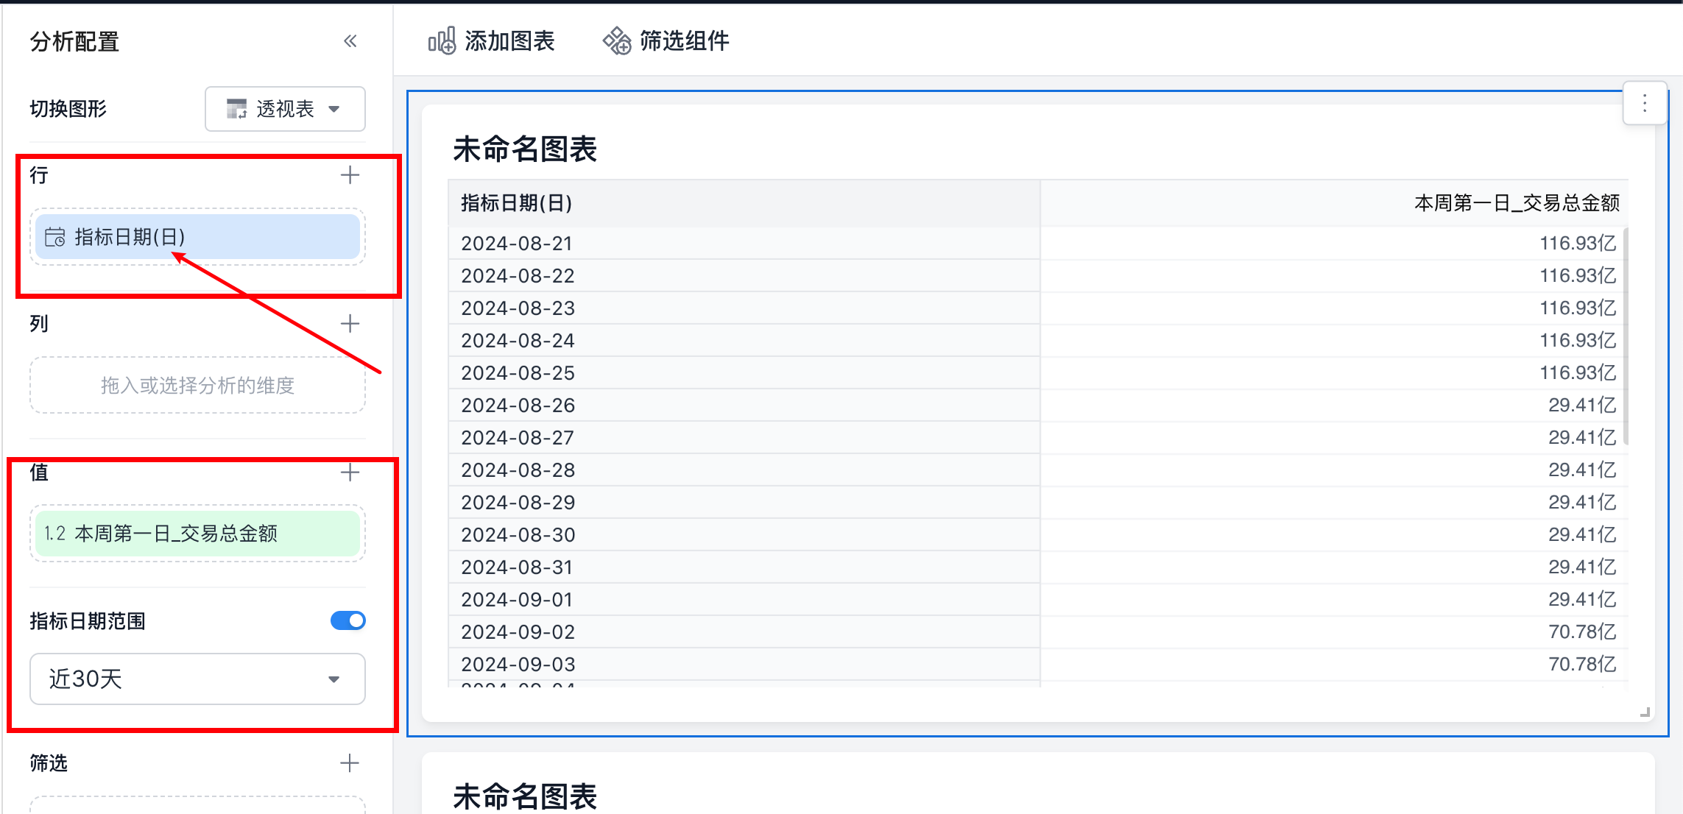Click the 本周第一日_交易总金额 column header
Viewport: 1683px width, 814px height.
tap(1517, 203)
